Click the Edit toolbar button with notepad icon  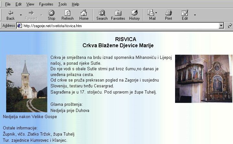185,15
